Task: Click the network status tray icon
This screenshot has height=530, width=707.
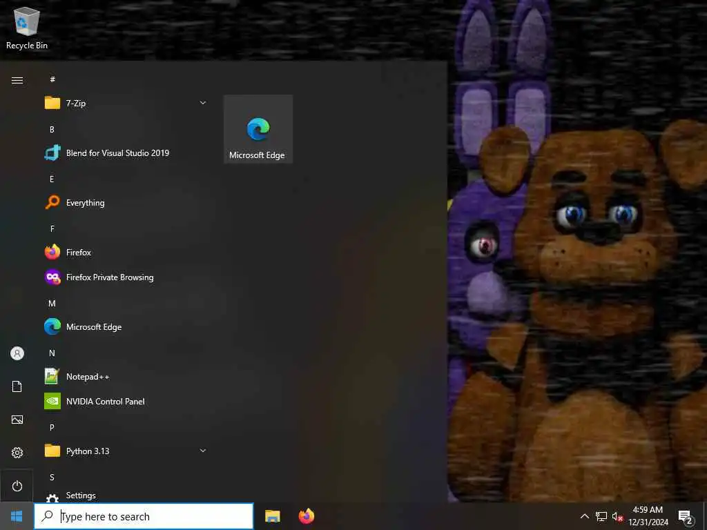Action: [601, 516]
